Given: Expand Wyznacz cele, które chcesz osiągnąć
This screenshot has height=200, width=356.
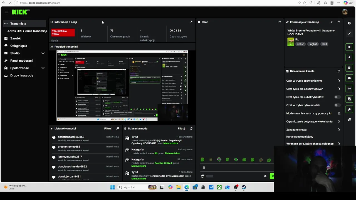Looking at the screenshot, I should coord(339,144).
